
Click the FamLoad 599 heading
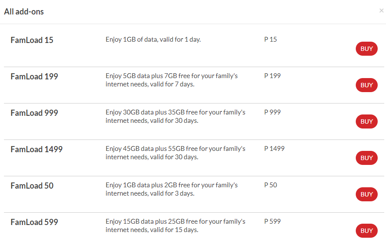coord(34,222)
